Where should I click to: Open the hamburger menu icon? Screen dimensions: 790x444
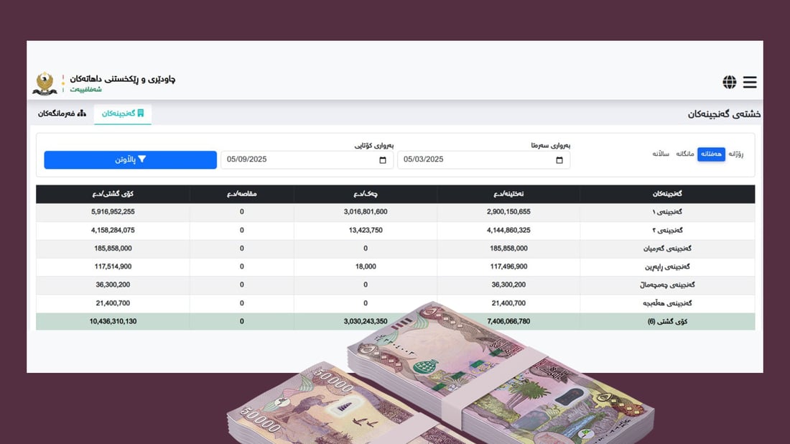750,82
